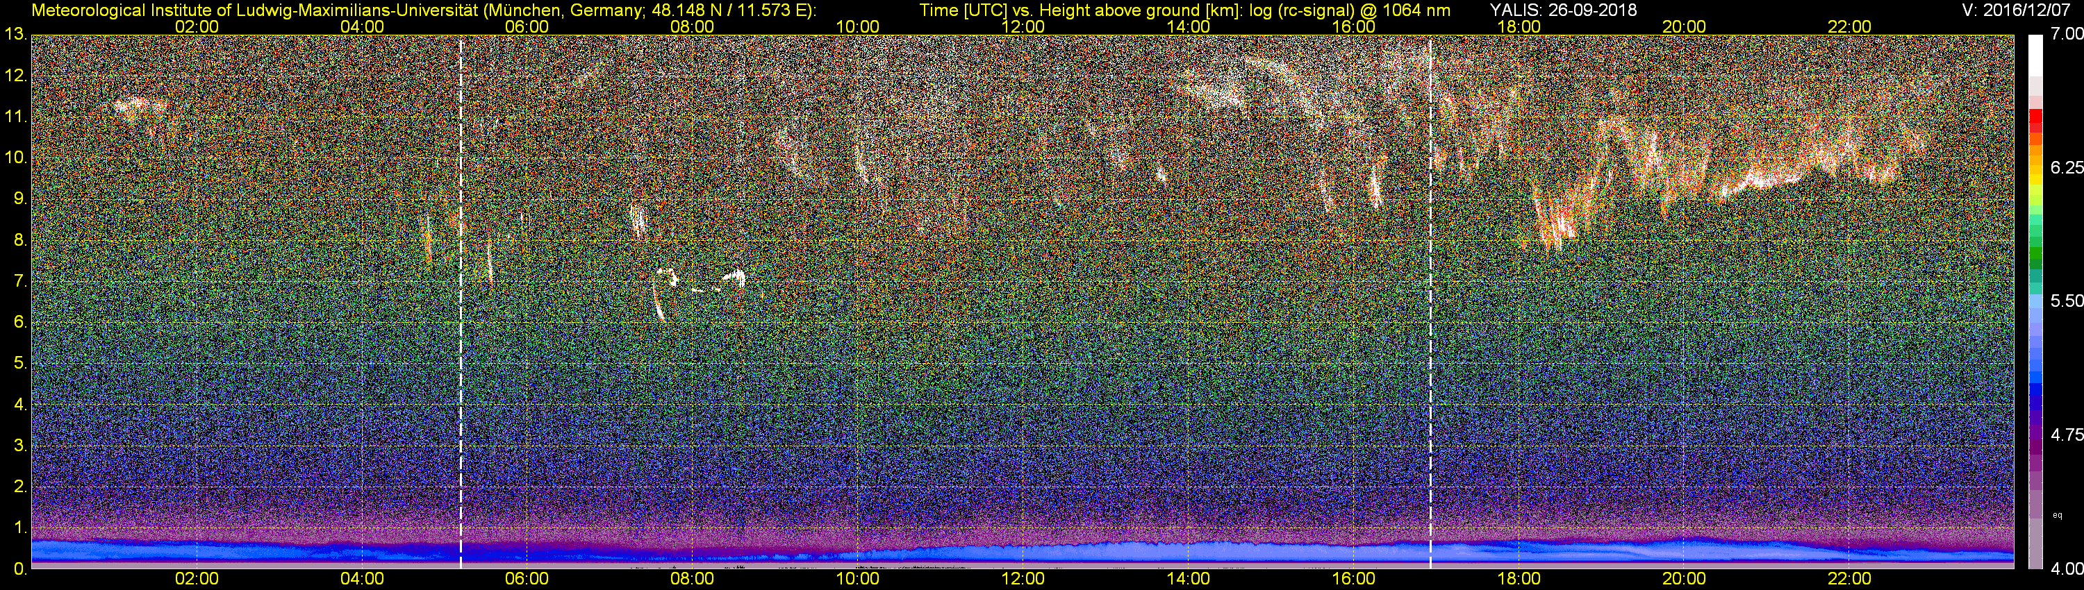Click the 1 km height axis label
2084x590 pixels.
coord(20,528)
